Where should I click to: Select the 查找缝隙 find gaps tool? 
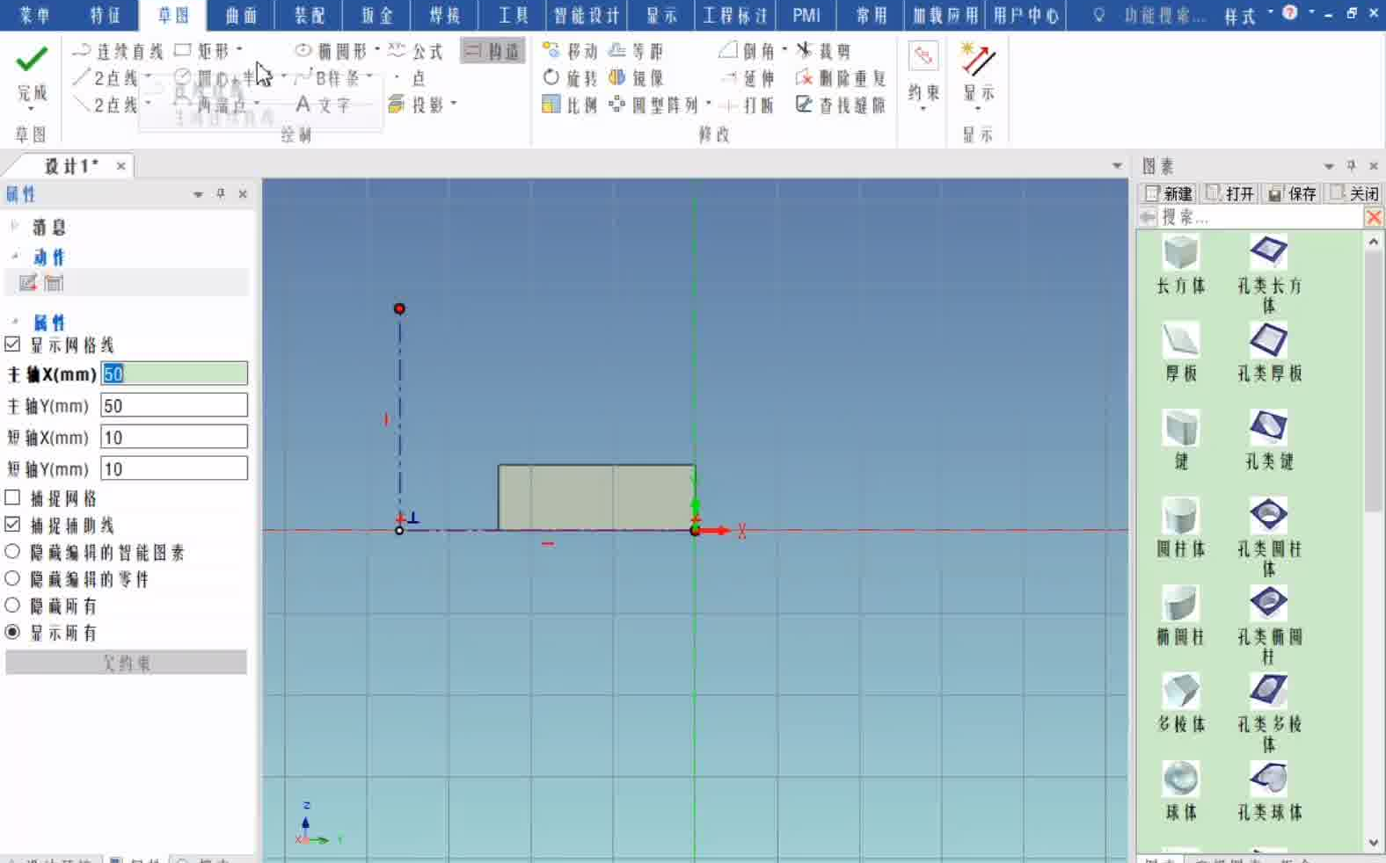841,105
